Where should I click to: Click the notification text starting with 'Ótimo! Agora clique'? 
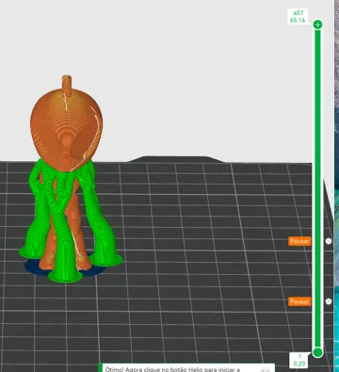coord(172,369)
